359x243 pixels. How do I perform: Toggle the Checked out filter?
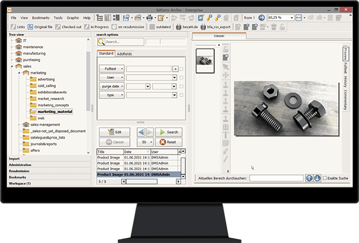(68, 27)
